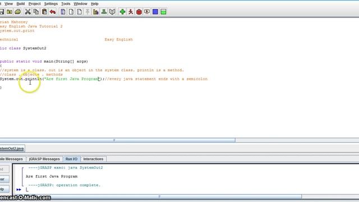
Task: Open the View menu
Action: [x=9, y=4]
